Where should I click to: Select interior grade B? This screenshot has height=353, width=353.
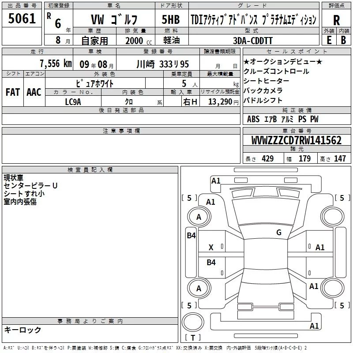tap(343, 40)
